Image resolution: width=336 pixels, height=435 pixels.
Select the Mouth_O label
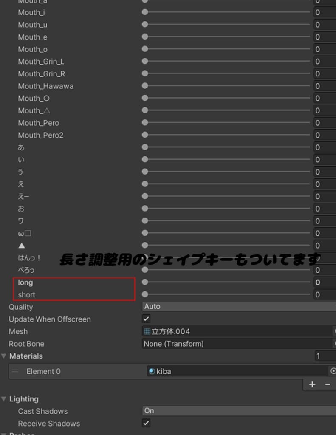34,99
